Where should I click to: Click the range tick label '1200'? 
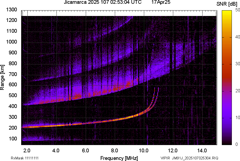pos(11,20)
